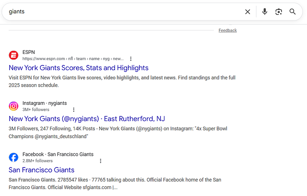Click the ESPN favicon logo

[x=14, y=55]
